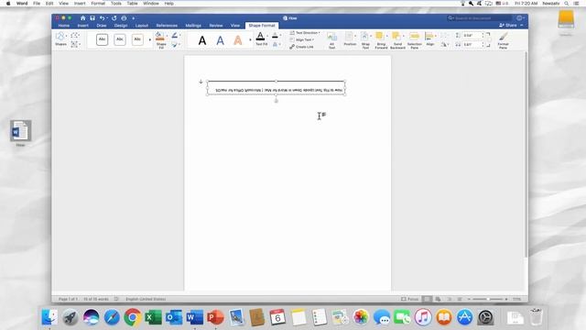
Task: Open the Position dropdown arrow
Action: pos(355,36)
